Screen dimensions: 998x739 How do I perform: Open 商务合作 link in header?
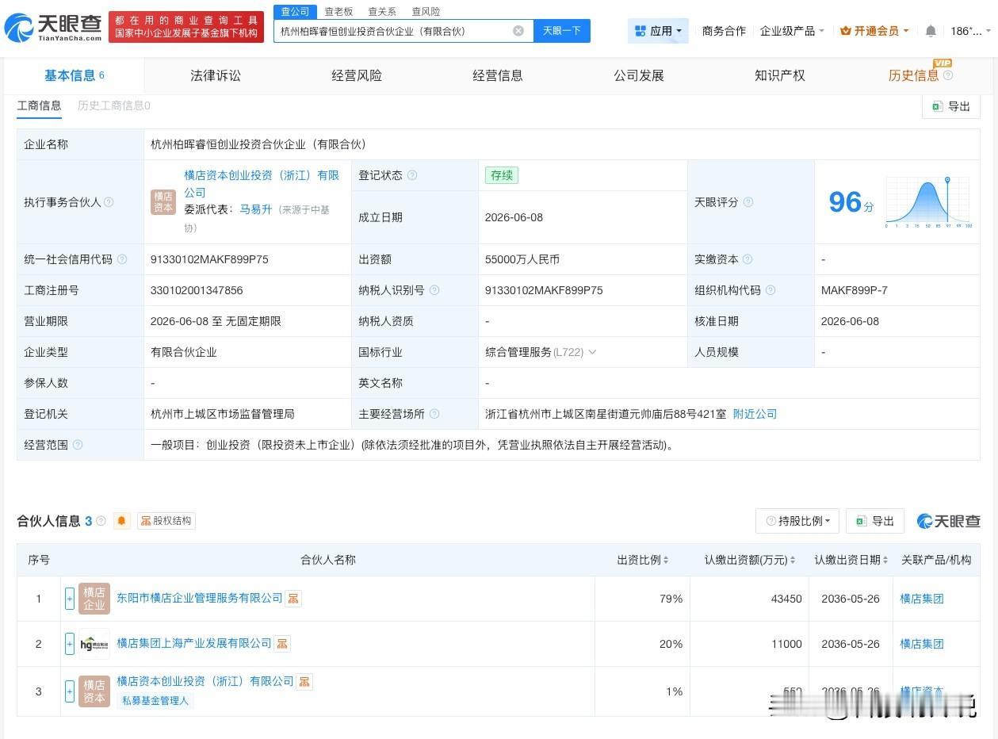[724, 31]
